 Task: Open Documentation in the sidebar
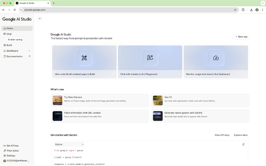coord(17,56)
